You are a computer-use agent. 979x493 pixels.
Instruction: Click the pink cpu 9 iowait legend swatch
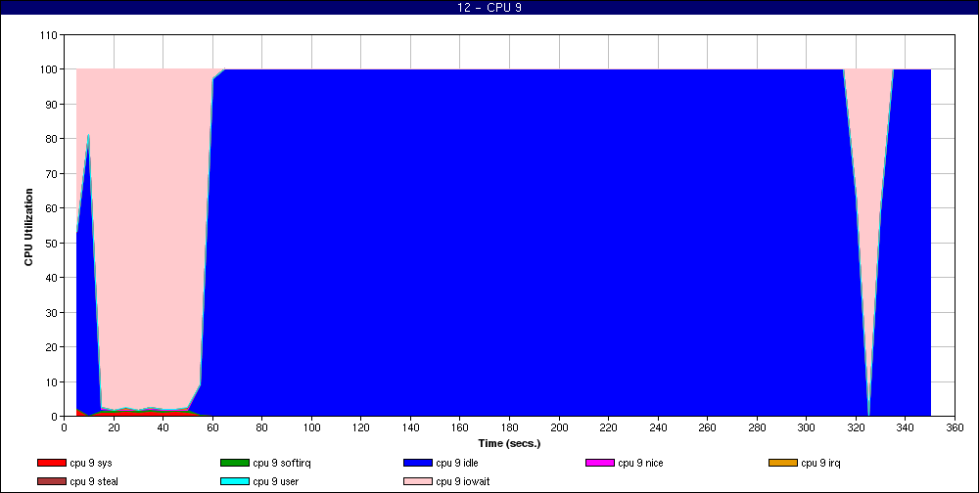418,481
